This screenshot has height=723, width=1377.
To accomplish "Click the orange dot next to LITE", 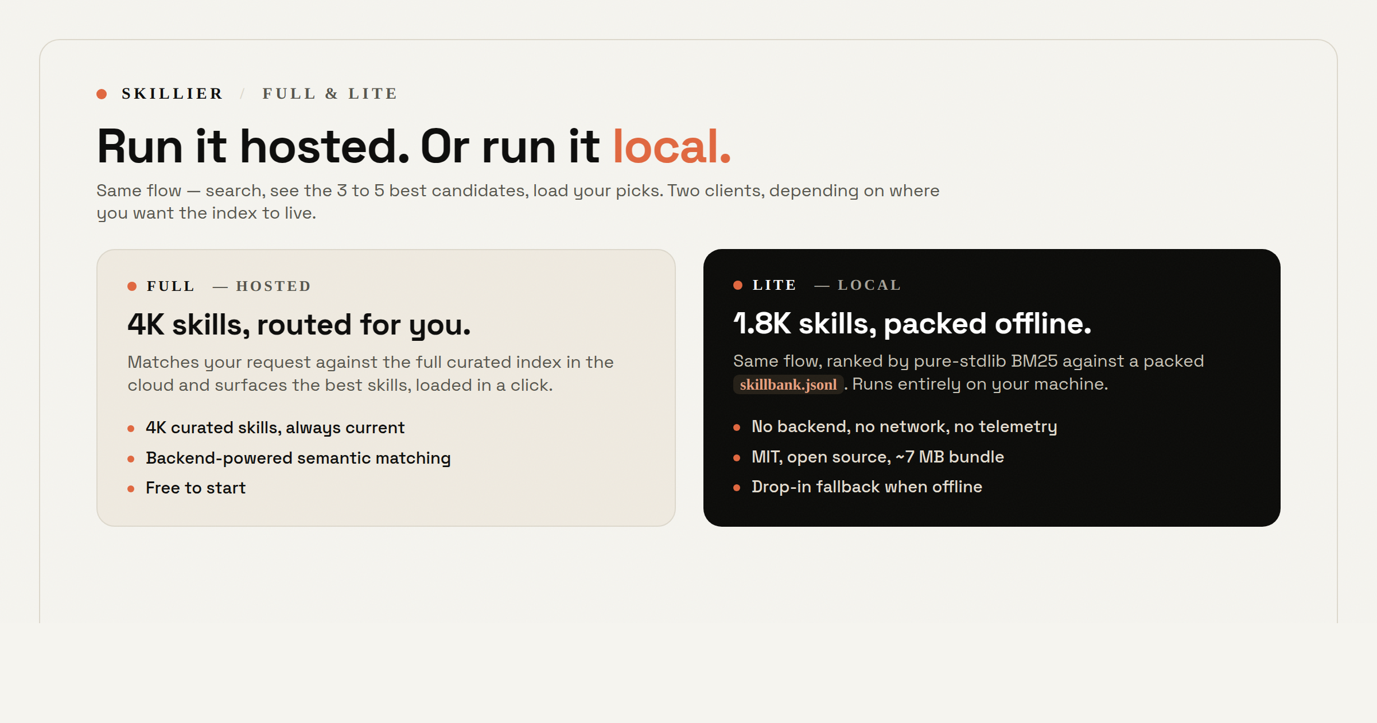I will 738,285.
